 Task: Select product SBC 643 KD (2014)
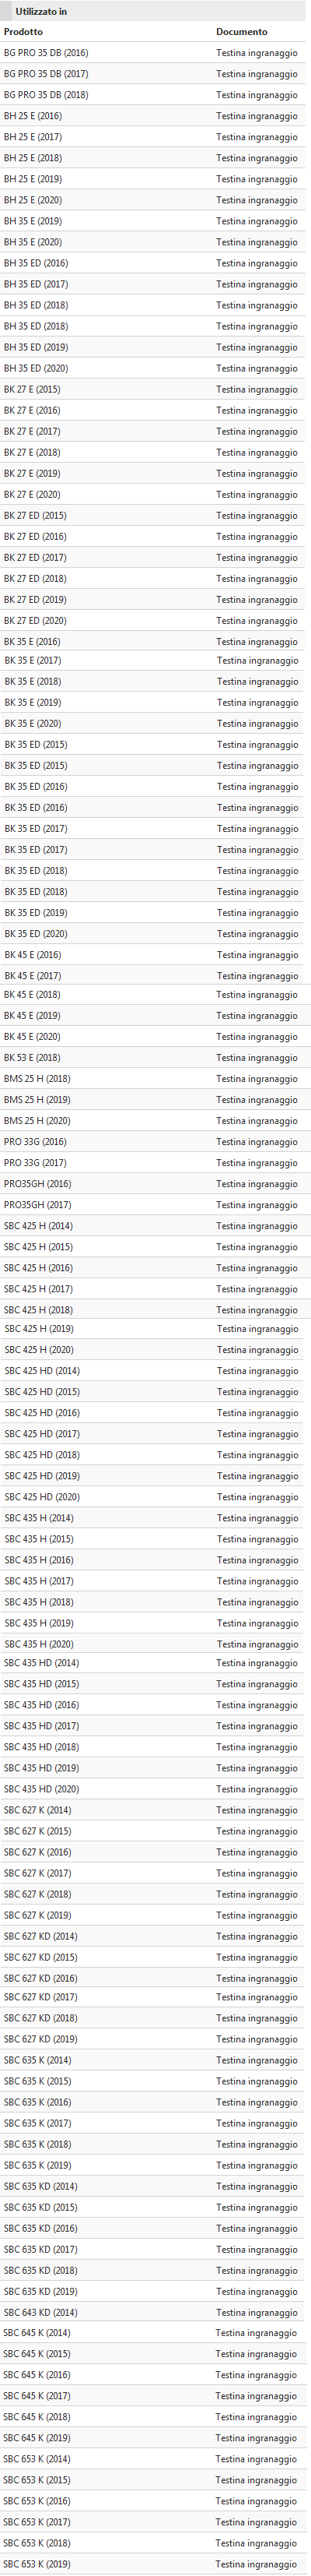click(40, 2312)
